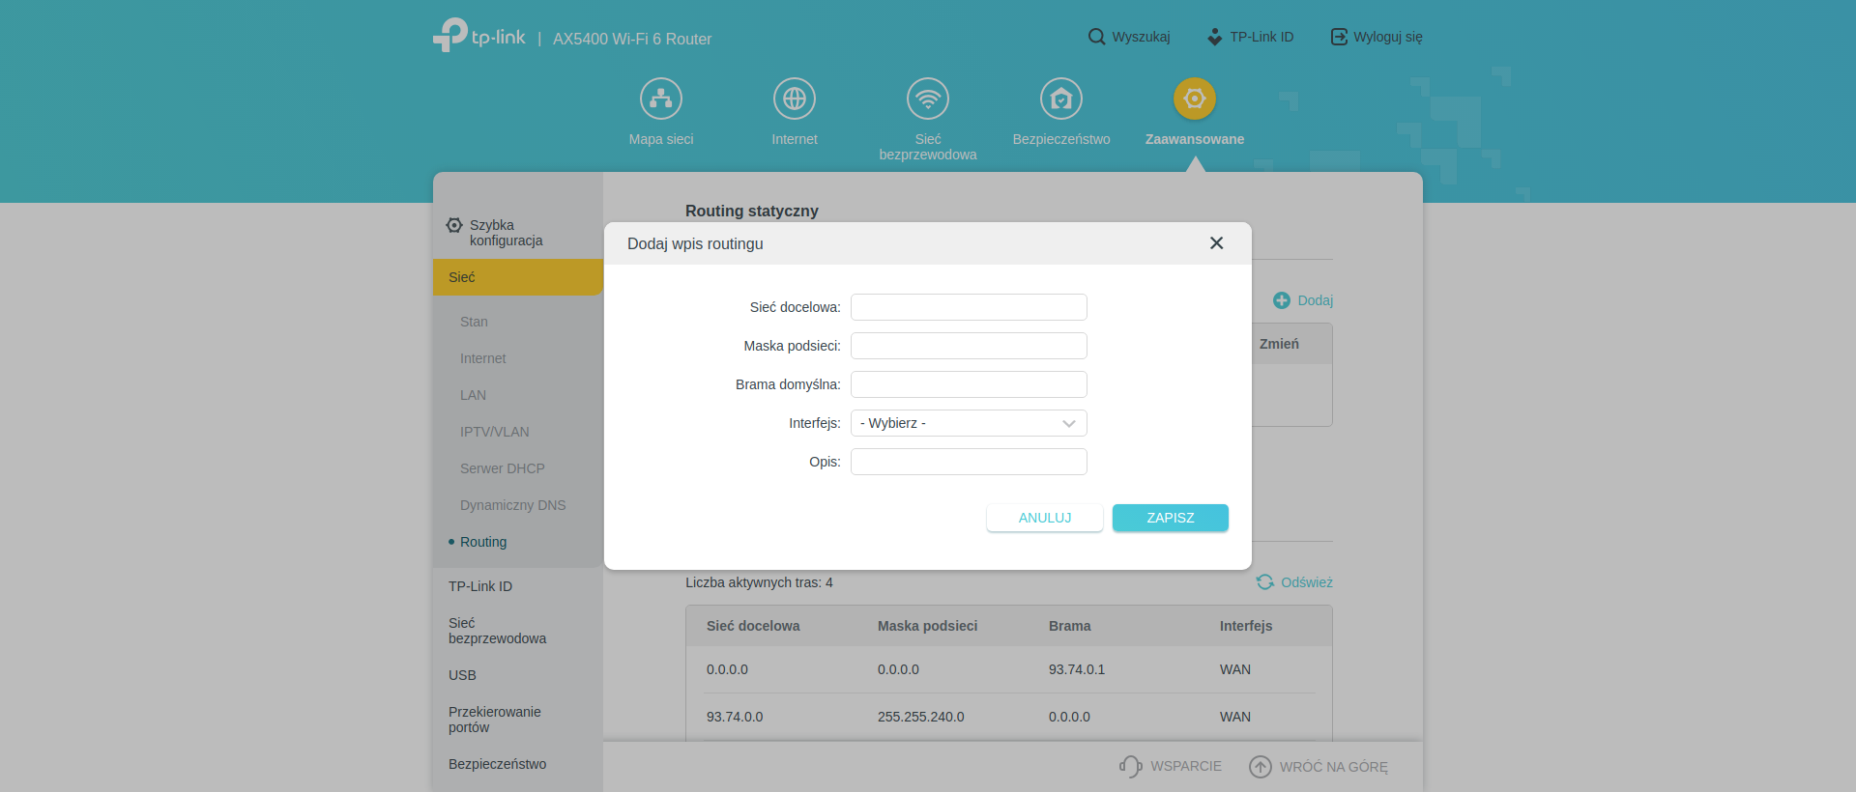Viewport: 1856px width, 792px height.
Task: Open TP-Link ID in the header
Action: 1251,37
